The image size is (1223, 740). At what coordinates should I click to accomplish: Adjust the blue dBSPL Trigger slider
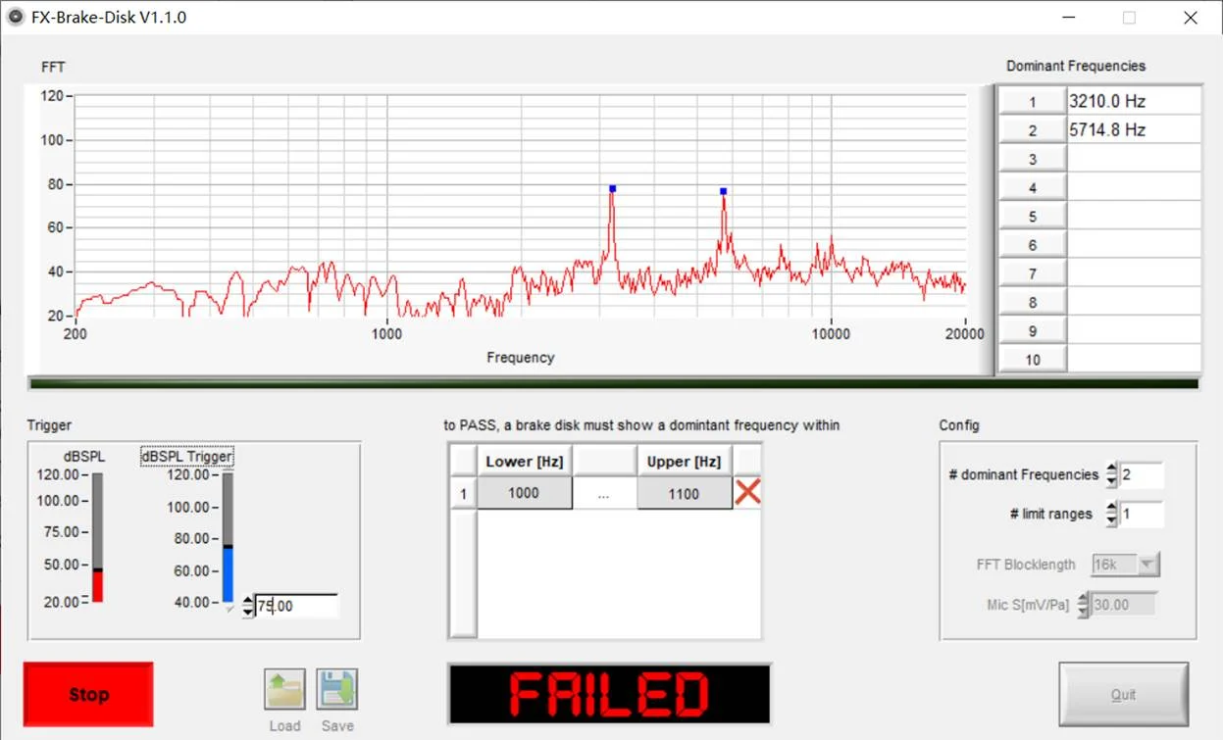tap(228, 537)
